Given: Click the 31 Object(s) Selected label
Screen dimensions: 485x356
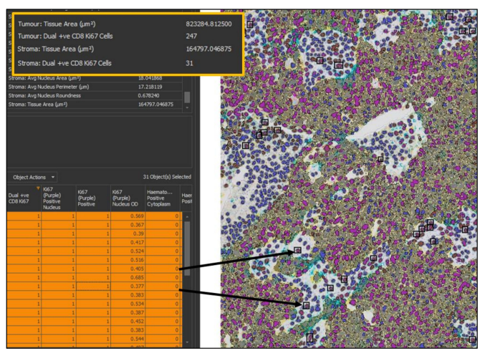Looking at the screenshot, I should pos(167,177).
